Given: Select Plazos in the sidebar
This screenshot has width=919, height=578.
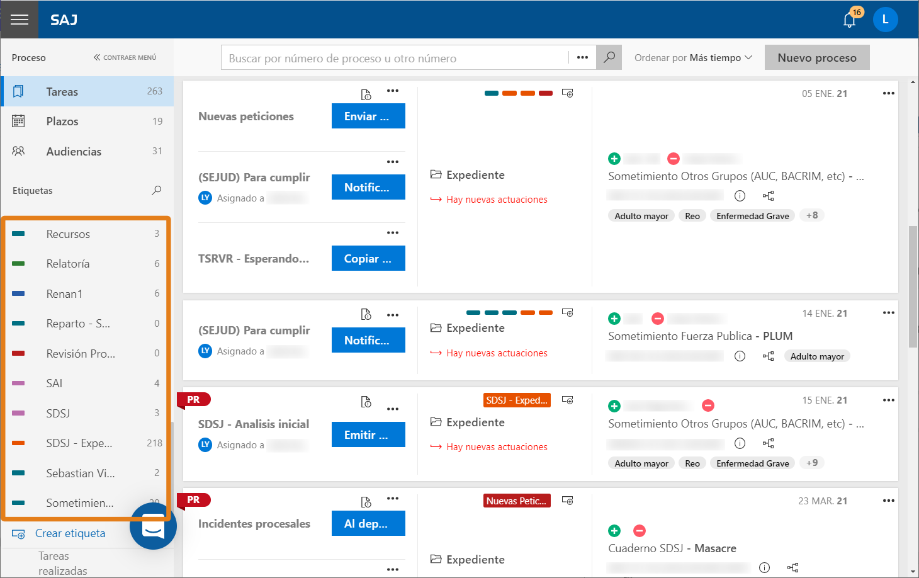Looking at the screenshot, I should coord(62,122).
